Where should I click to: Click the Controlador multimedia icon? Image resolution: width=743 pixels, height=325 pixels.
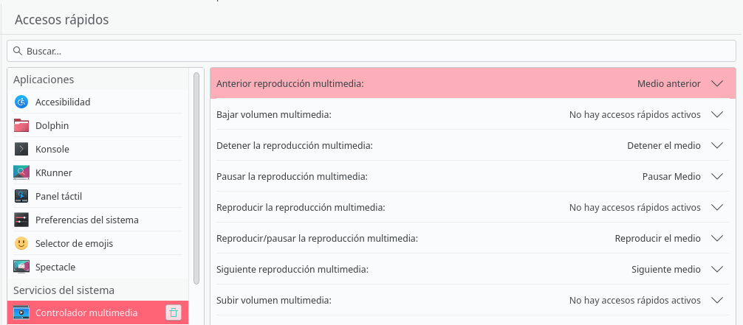click(x=21, y=312)
